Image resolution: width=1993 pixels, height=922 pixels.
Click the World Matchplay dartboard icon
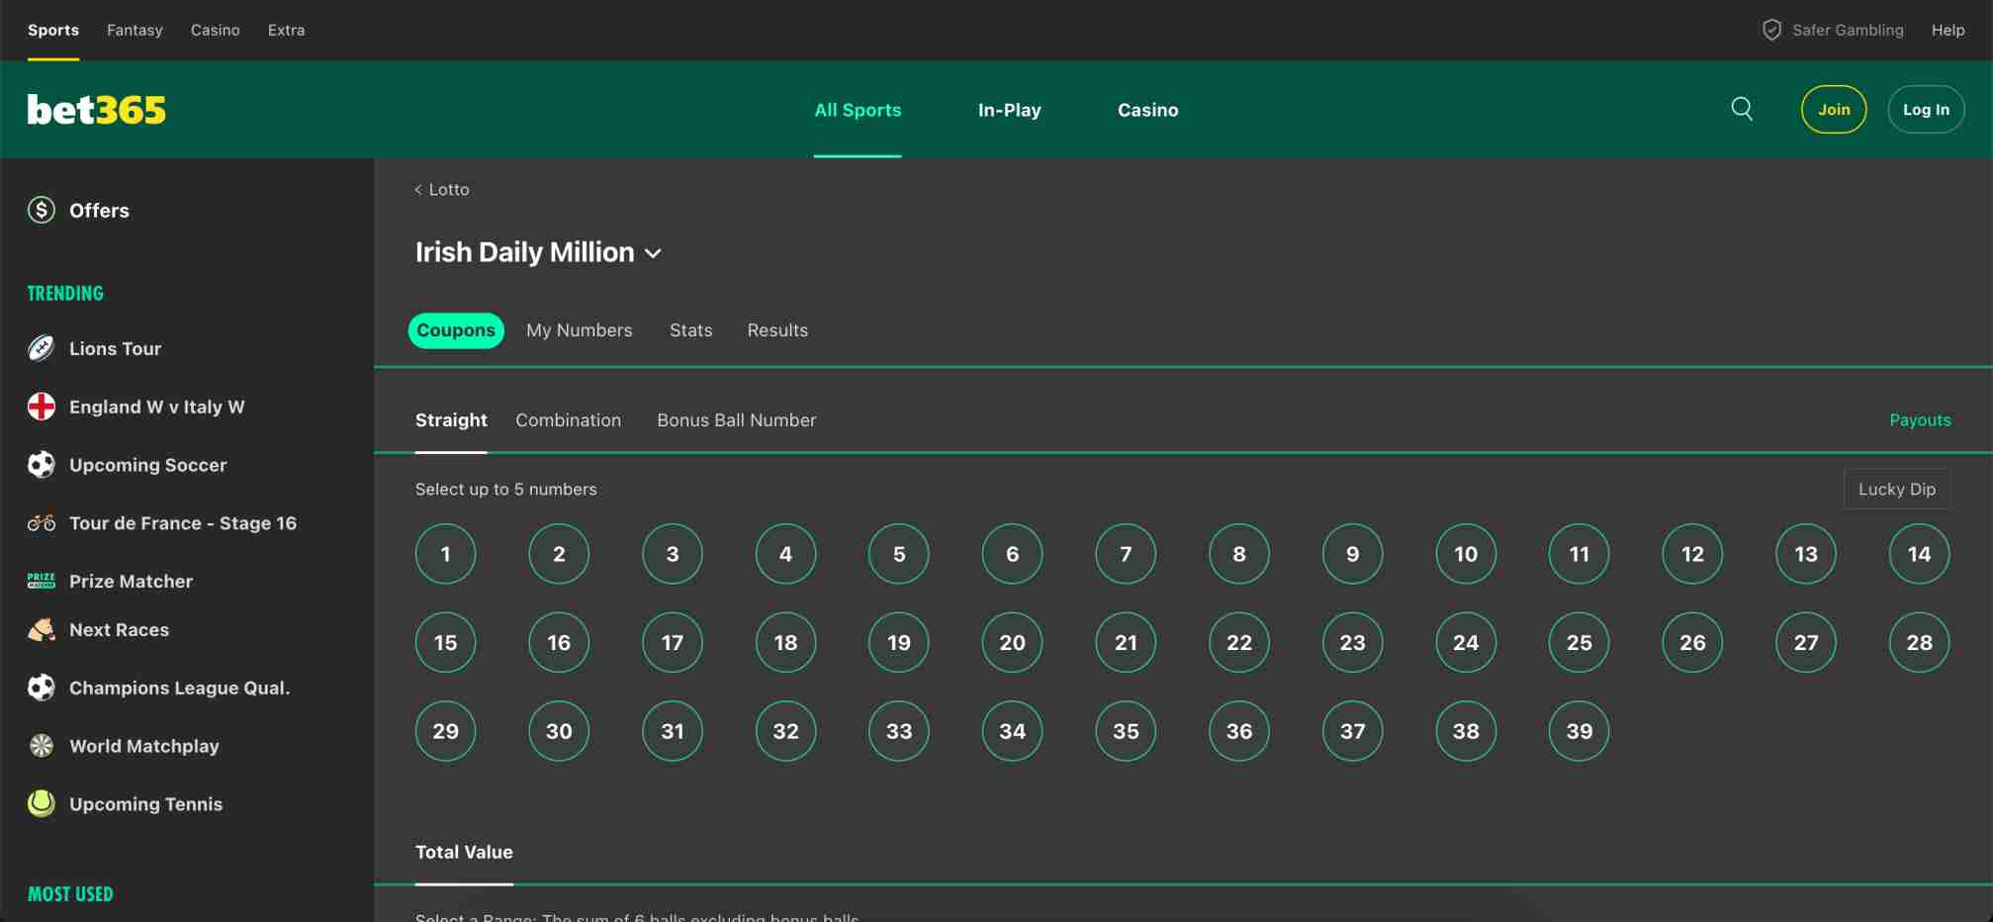(x=42, y=746)
